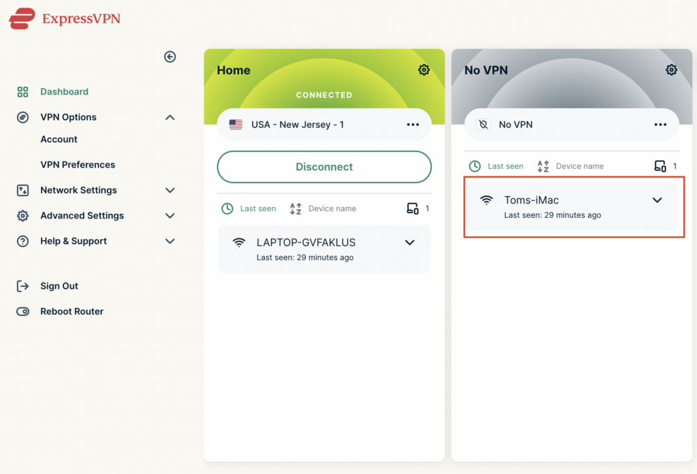Disconnect the Home VPN group

point(324,167)
